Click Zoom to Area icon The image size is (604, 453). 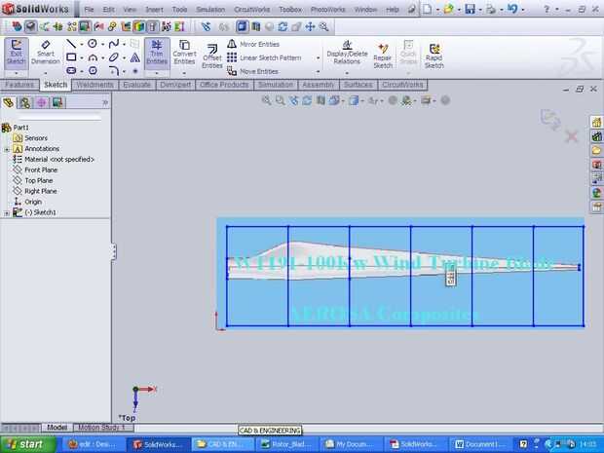pyautogui.click(x=280, y=101)
